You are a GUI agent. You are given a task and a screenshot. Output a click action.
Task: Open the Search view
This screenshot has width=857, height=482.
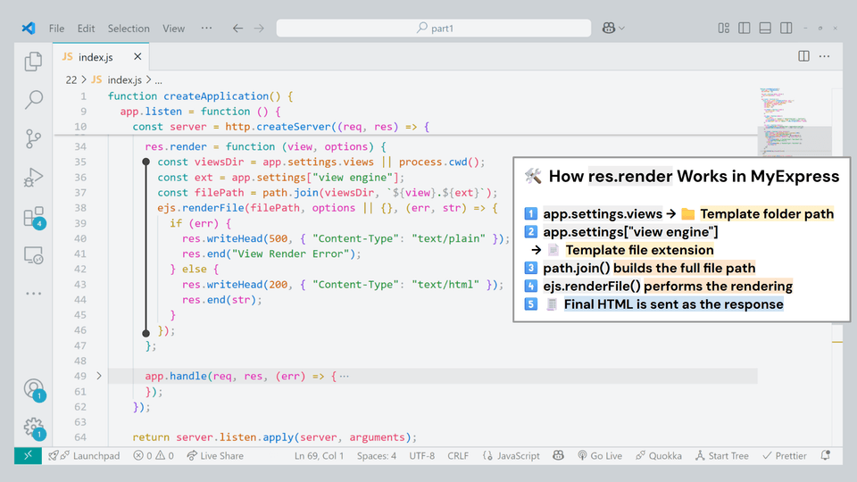coord(33,99)
